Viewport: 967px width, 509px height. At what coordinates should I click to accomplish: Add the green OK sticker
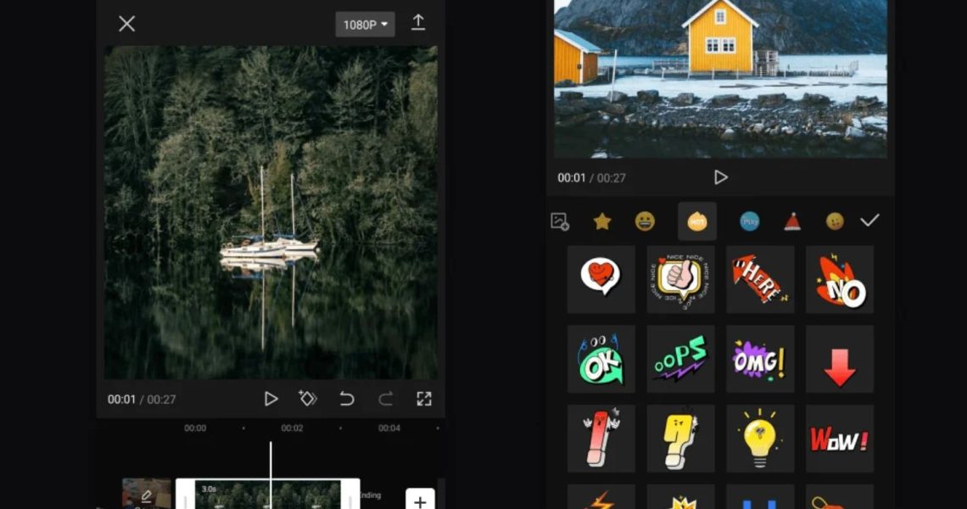601,359
